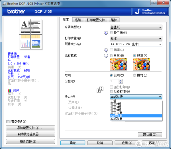Click the 自然 color sample image

click(x=118, y=64)
